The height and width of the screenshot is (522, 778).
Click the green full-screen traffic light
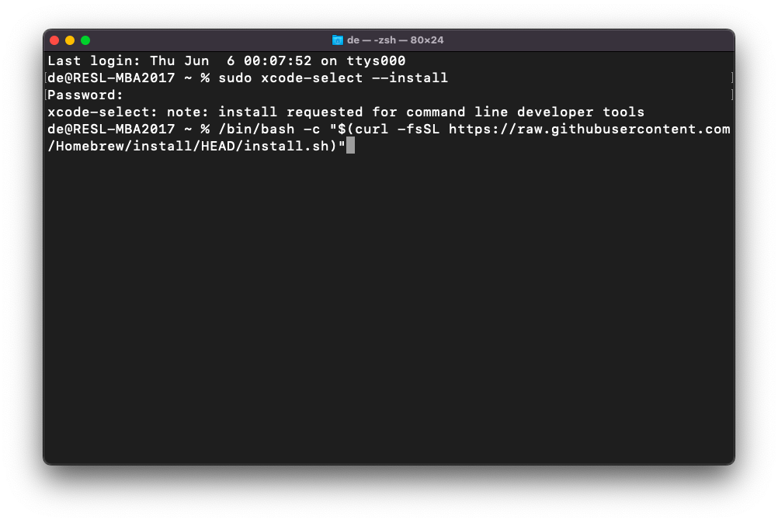click(85, 40)
